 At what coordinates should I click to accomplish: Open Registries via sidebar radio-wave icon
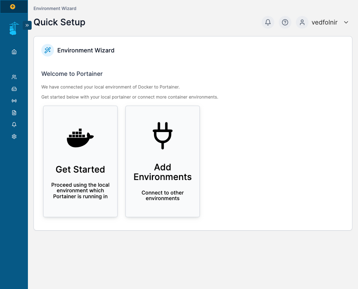pyautogui.click(x=14, y=101)
